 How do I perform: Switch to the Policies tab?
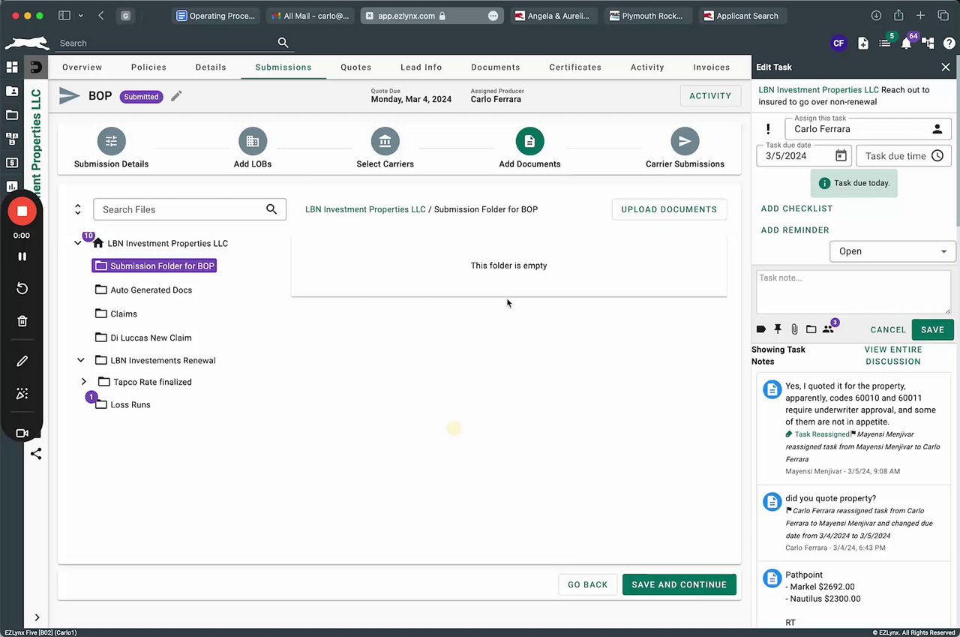tap(148, 67)
